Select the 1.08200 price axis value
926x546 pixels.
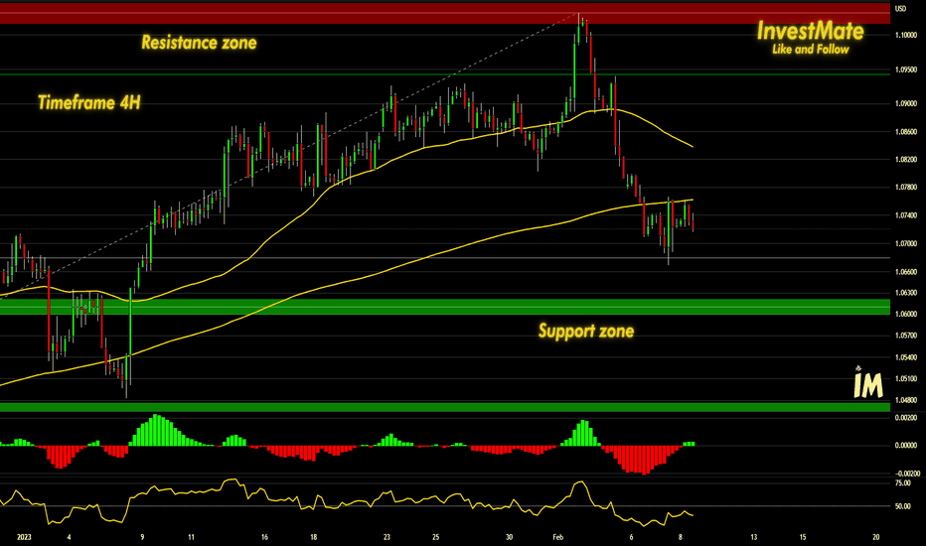(906, 160)
